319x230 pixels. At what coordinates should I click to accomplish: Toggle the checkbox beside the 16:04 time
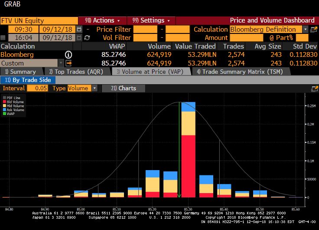[3, 38]
